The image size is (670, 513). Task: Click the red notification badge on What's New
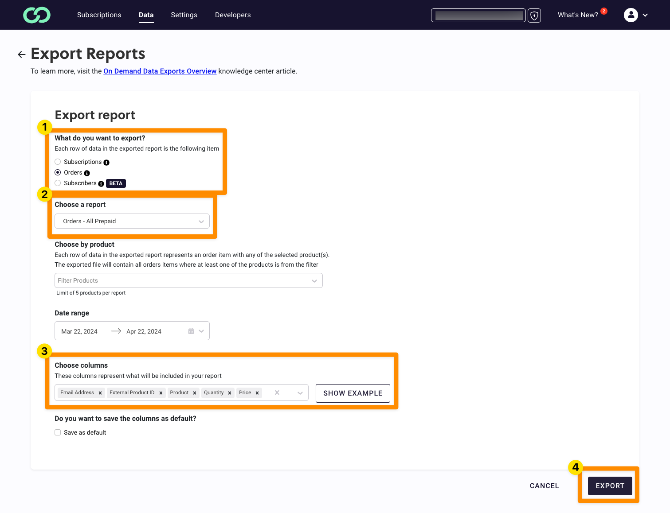(x=604, y=11)
